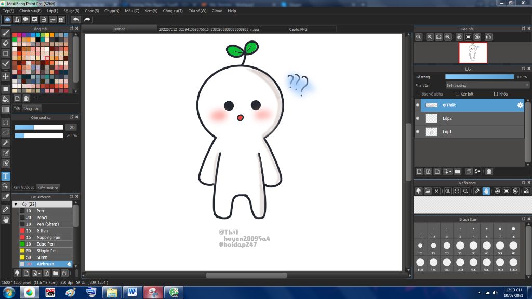Delete the selected palette color

[26, 98]
